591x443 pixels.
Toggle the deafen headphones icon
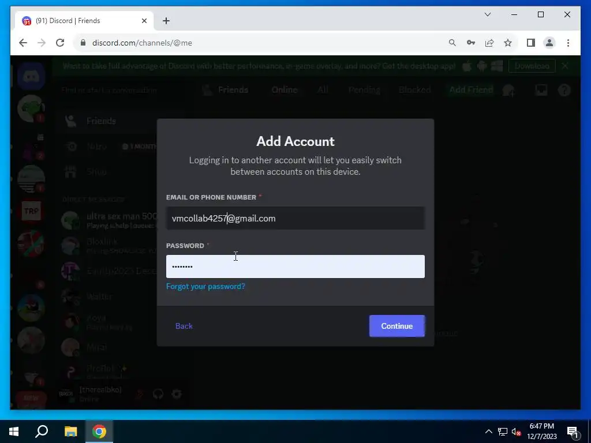point(158,394)
